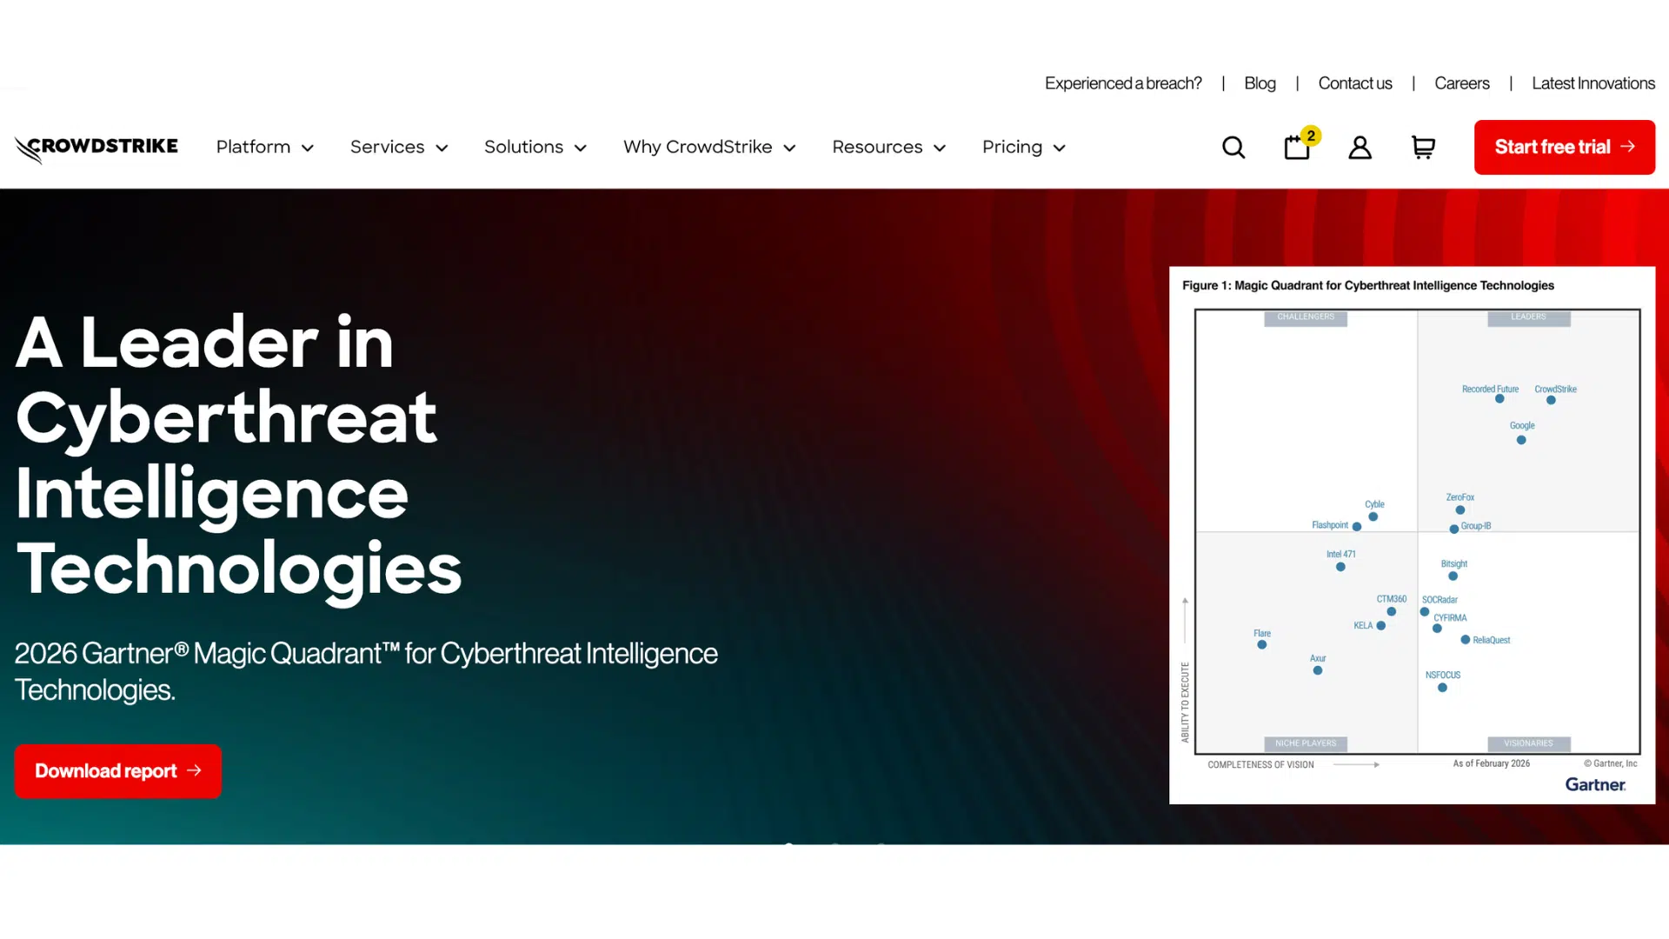
Task: Open the Blog link
Action: click(1260, 83)
